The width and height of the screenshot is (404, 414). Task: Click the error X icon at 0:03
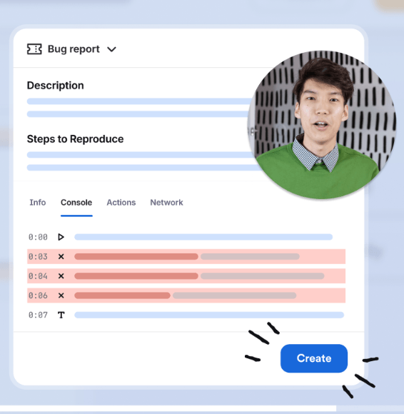pyautogui.click(x=61, y=256)
